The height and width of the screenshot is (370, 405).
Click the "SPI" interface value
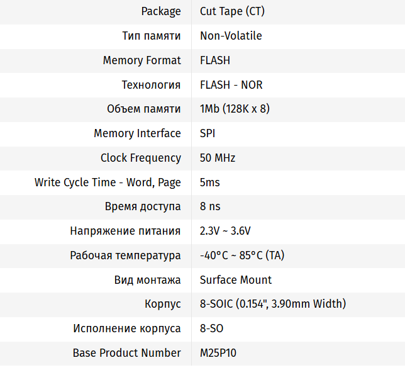point(208,133)
